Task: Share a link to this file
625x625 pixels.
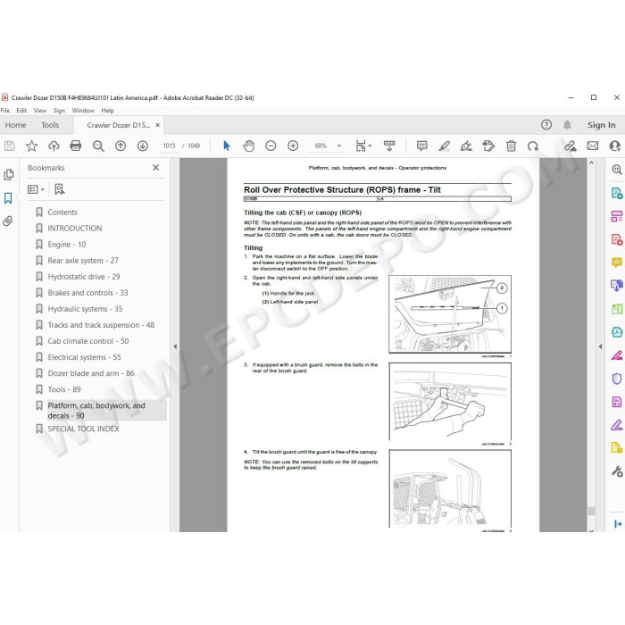Action: pos(570,146)
